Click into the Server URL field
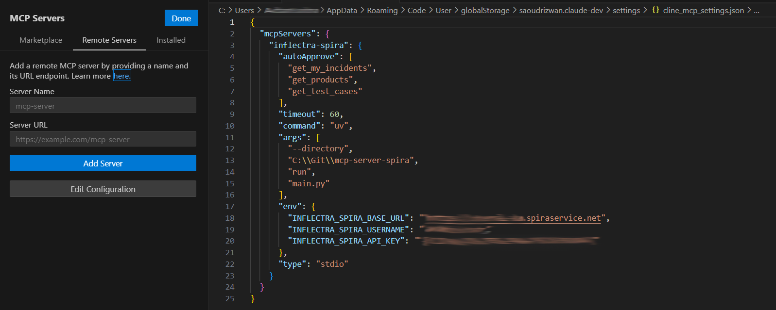 [x=103, y=139]
